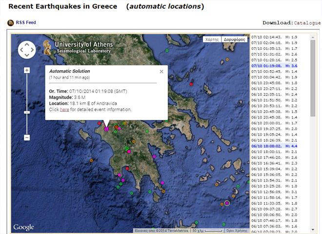Switch map to Δορυφόρος satellite view
Viewport: 322px width, 234px height.
(x=235, y=39)
